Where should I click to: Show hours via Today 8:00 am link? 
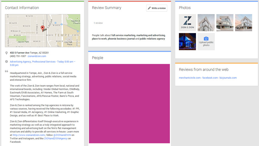(66, 61)
